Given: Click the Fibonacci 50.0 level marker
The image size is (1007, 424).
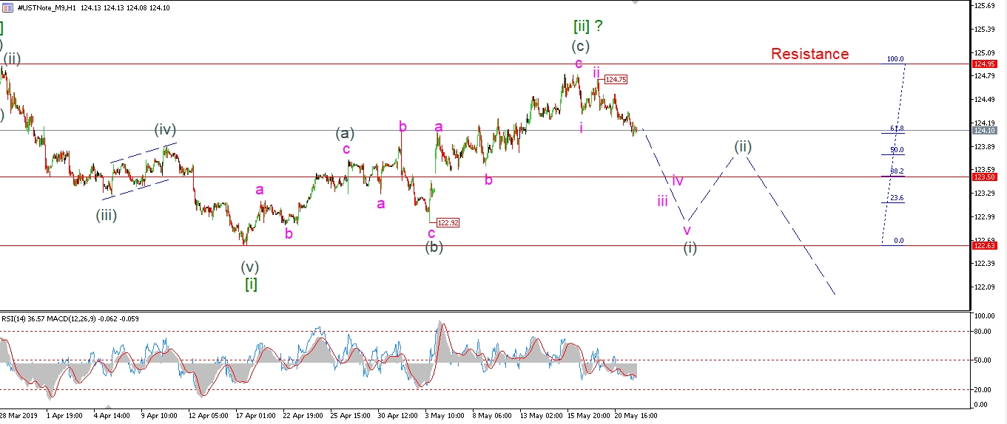Looking at the screenshot, I should click(x=897, y=150).
